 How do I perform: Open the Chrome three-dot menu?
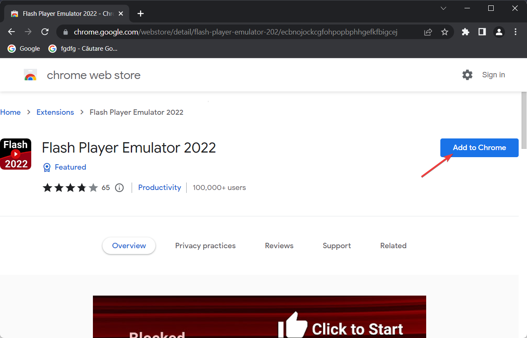pyautogui.click(x=516, y=32)
